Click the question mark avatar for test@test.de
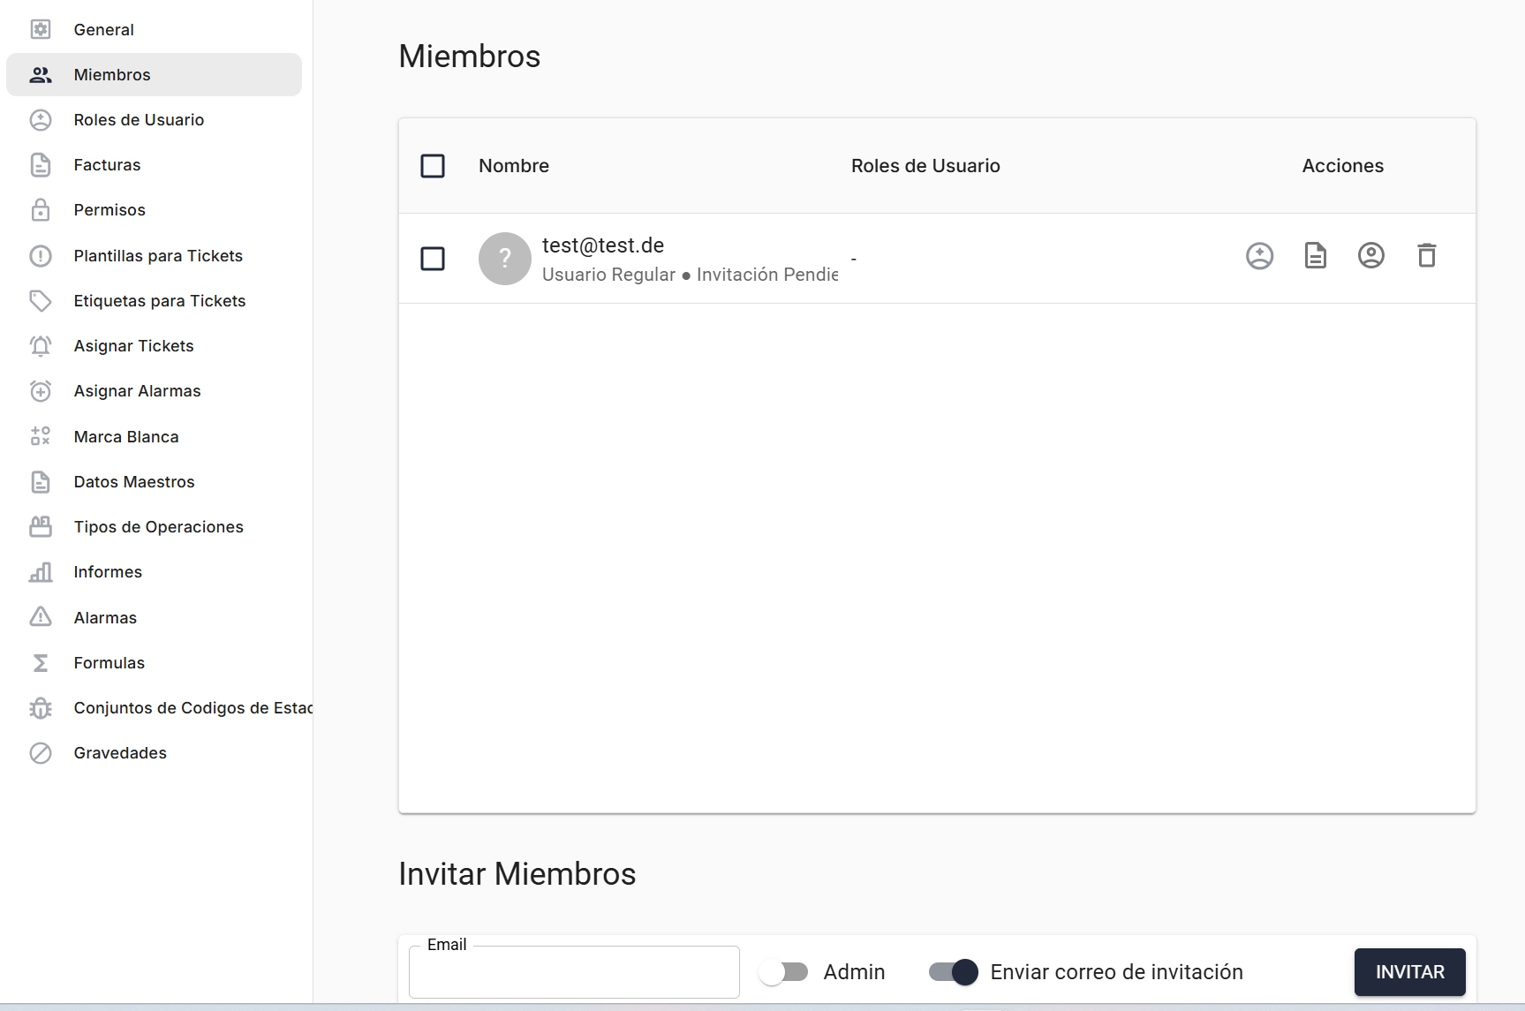Image resolution: width=1525 pixels, height=1011 pixels. tap(504, 259)
